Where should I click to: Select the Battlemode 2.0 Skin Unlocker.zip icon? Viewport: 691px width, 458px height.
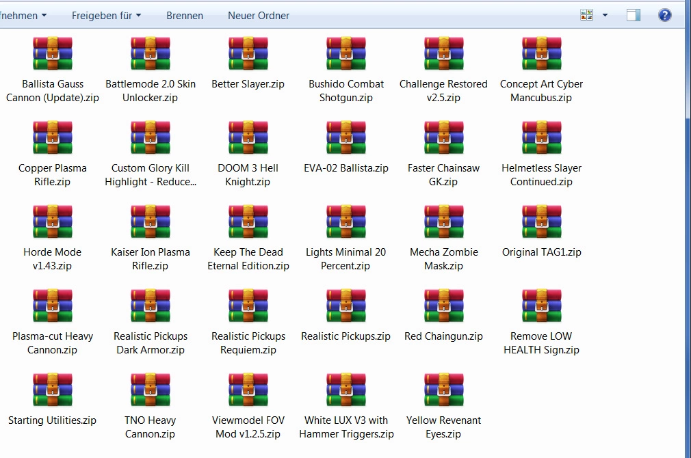151,53
